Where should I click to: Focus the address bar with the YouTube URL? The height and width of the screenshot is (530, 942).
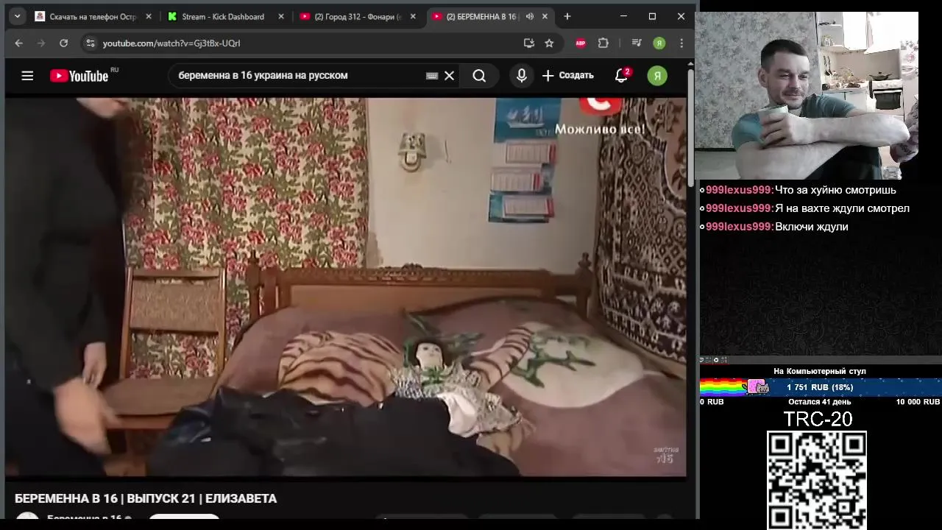pyautogui.click(x=309, y=43)
